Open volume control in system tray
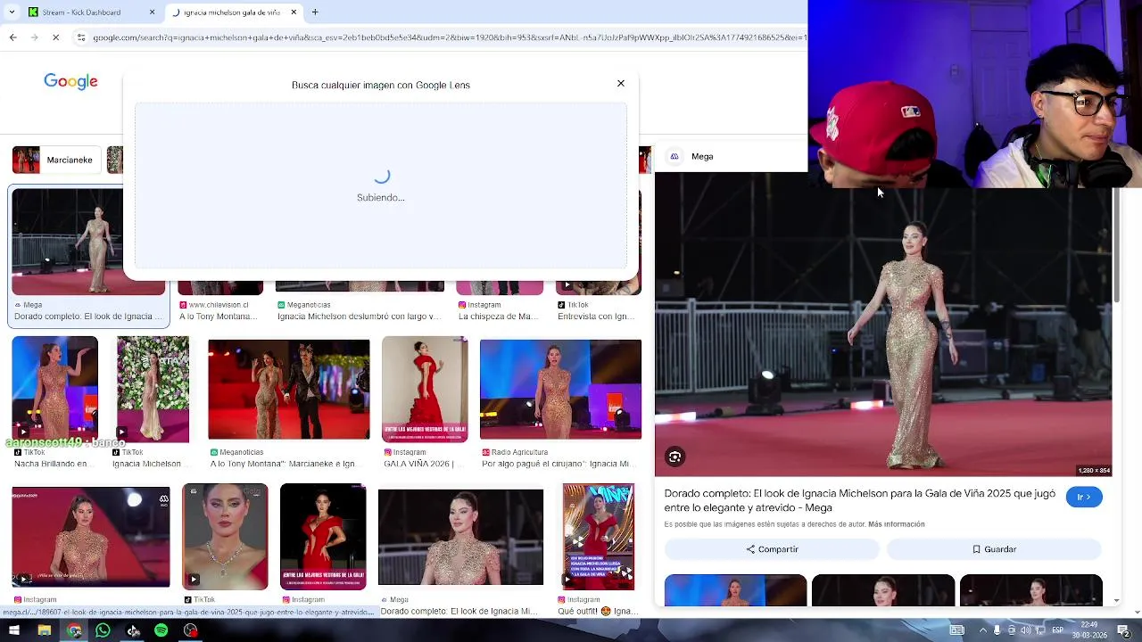This screenshot has width=1142, height=642. point(1028,630)
